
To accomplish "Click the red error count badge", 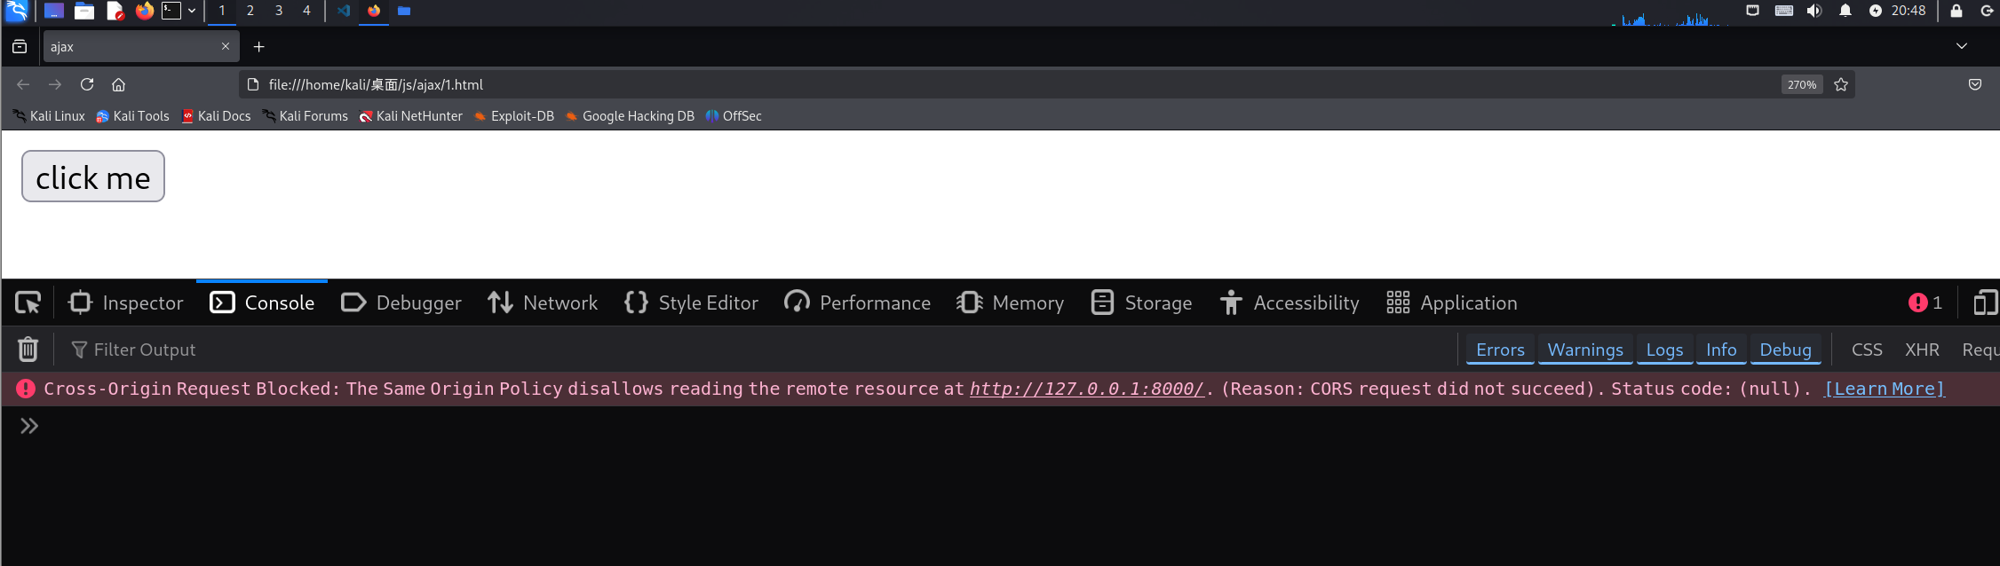I will [1925, 303].
